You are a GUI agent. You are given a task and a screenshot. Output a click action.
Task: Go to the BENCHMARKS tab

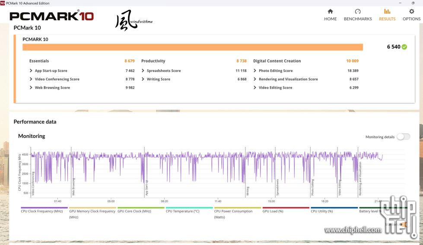coord(358,15)
